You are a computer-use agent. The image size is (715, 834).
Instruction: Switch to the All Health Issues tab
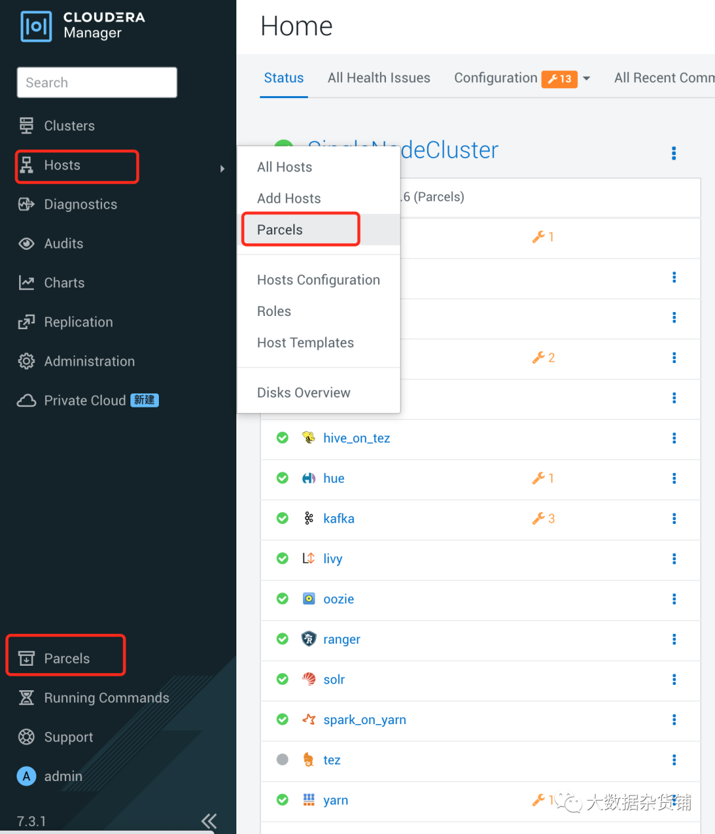(379, 78)
